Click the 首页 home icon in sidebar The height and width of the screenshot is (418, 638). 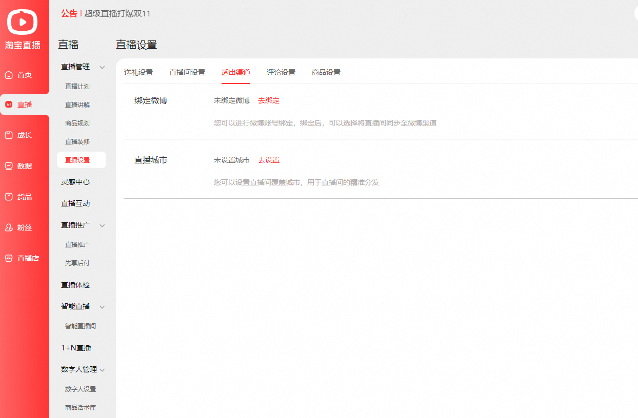click(9, 75)
